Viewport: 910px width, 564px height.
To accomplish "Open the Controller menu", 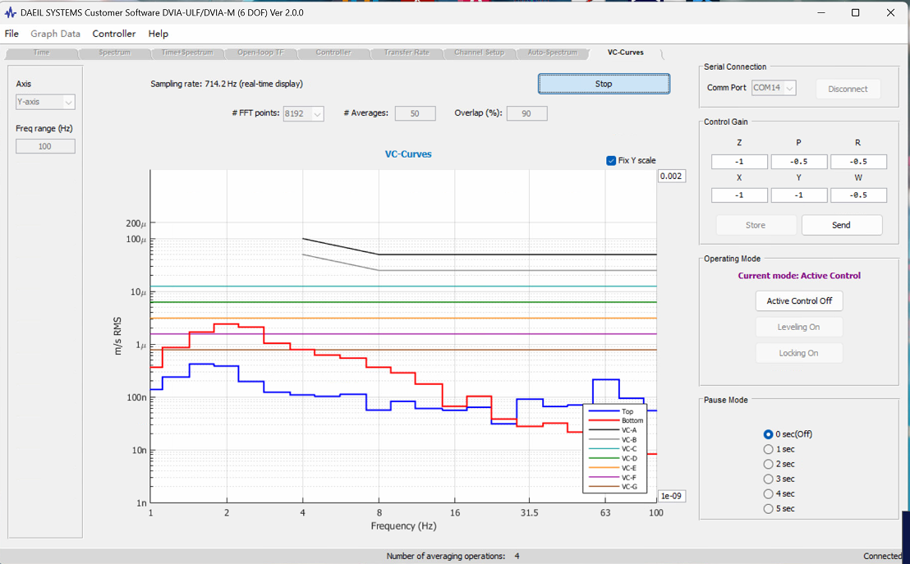I will (113, 34).
